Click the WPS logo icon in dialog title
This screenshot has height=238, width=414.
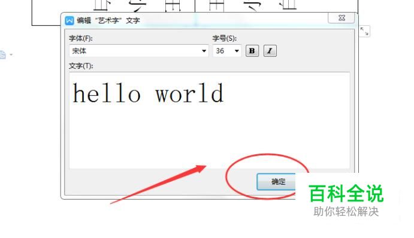coord(69,20)
